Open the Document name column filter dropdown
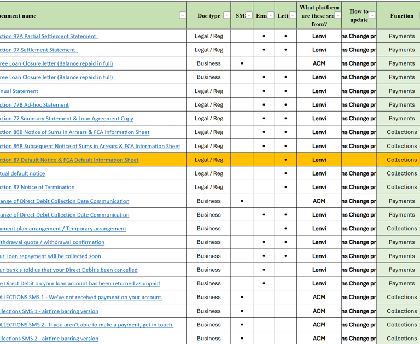The width and height of the screenshot is (420, 344). coord(183,15)
